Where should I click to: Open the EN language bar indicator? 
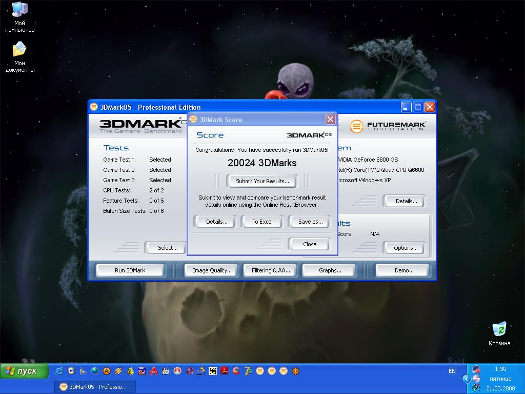[x=452, y=371]
